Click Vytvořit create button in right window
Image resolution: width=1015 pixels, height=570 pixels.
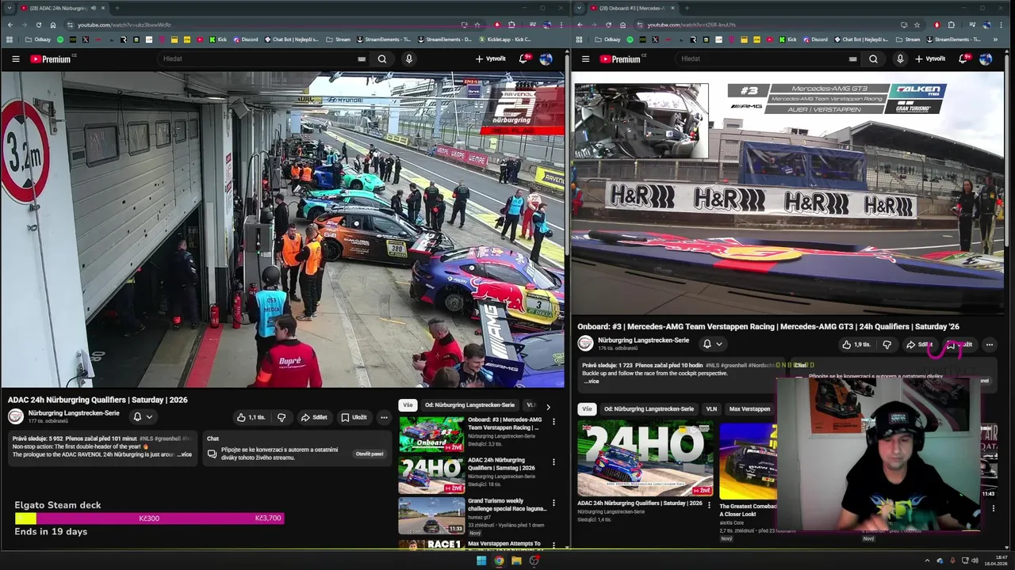930,59
